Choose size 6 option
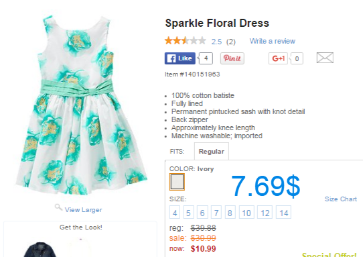Image resolution: width=363 pixels, height=257 pixels. coord(202,212)
